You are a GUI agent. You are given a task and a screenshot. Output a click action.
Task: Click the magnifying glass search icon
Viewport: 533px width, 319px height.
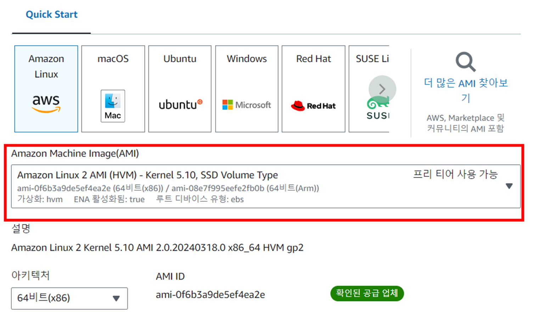466,62
